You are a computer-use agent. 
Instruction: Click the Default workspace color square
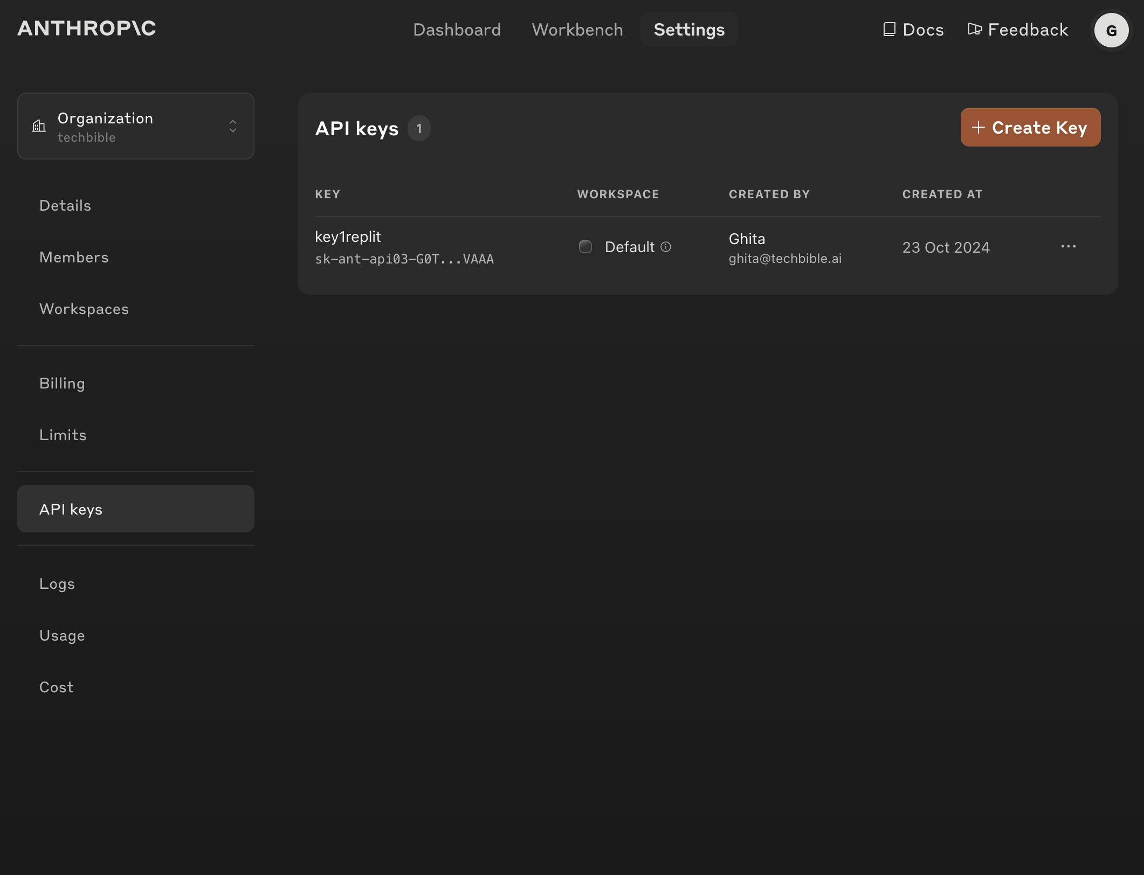tap(585, 247)
